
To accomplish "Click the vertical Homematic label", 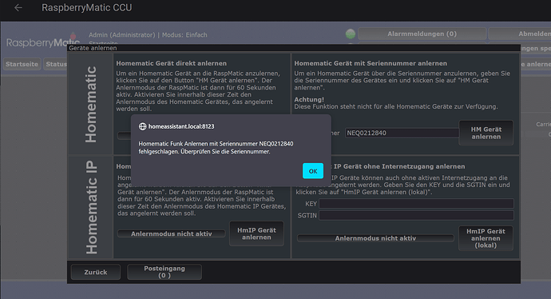I will pyautogui.click(x=91, y=105).
